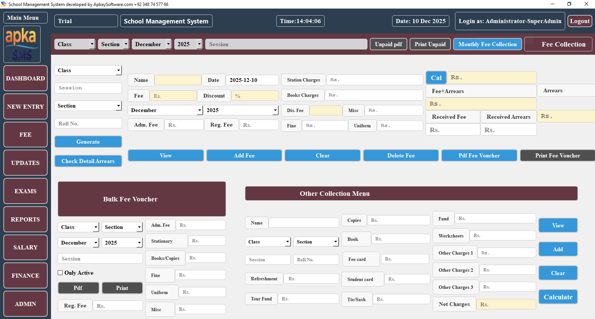The width and height of the screenshot is (595, 319).
Task: Click the Roll No. field under Section
Action: pyautogui.click(x=88, y=123)
